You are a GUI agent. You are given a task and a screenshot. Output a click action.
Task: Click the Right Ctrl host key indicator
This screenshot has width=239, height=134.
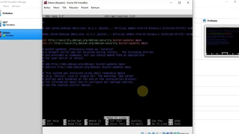tap(184, 133)
